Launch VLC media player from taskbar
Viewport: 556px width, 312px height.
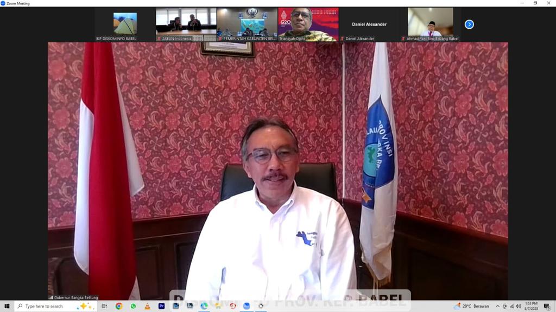point(147,306)
